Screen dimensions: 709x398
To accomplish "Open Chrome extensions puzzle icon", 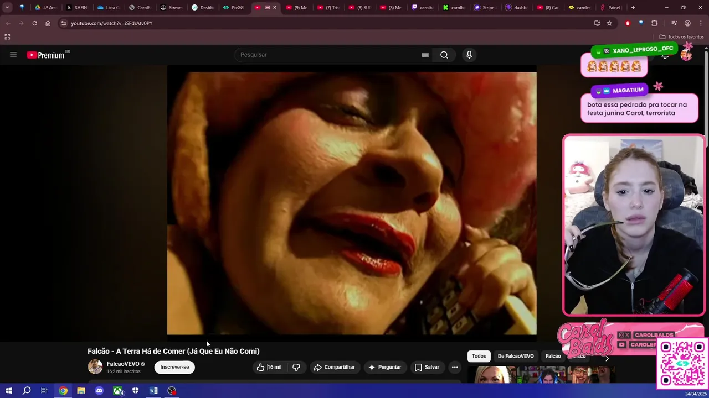I will click(655, 23).
